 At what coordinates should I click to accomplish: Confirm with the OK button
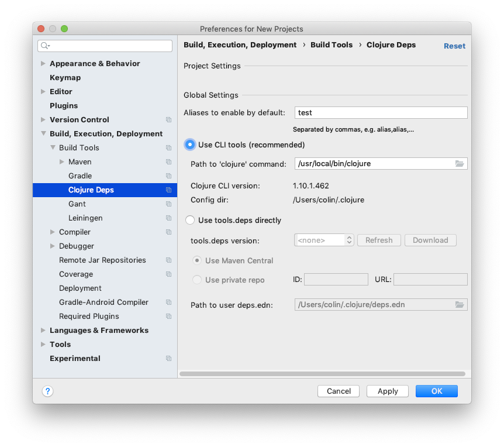click(x=437, y=391)
